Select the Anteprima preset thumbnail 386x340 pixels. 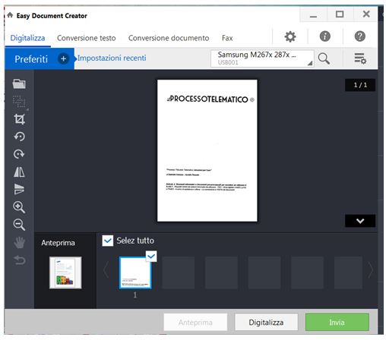[x=65, y=272]
